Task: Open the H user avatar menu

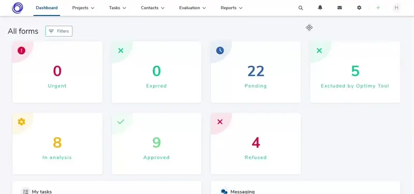Action: click(x=396, y=8)
